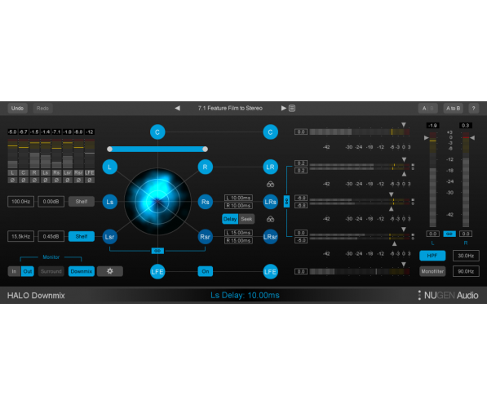Screen dimensions: 487x406
Task: Toggle the Seek mode button
Action: [246, 219]
